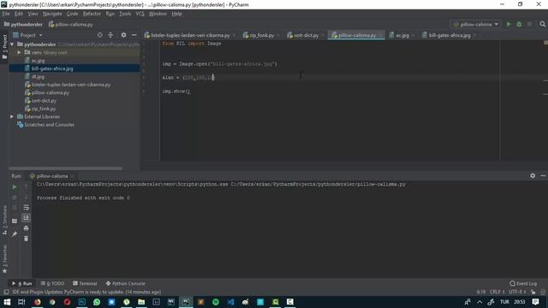Switch to sort-dict.py editor tab
Screen dimensions: 548x308
click(306, 35)
